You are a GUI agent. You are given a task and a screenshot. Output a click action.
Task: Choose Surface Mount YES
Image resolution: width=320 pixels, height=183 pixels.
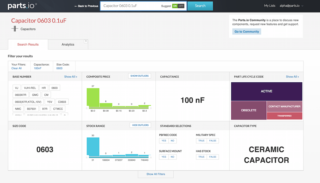coord(164,157)
